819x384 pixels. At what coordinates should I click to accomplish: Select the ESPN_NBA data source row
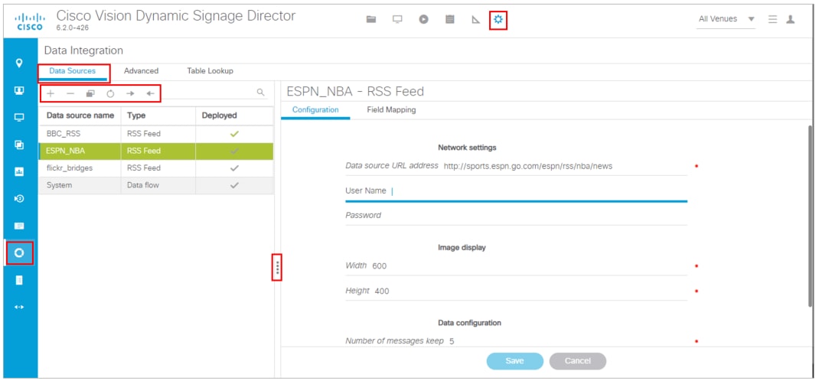point(155,151)
